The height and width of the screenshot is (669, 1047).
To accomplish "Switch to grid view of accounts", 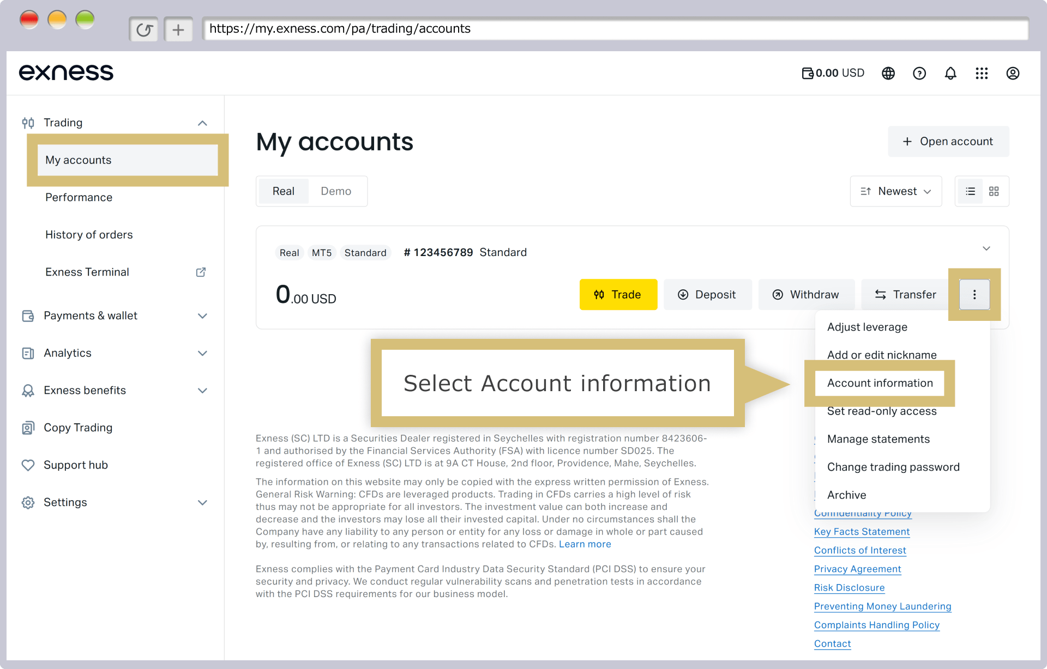I will 994,191.
